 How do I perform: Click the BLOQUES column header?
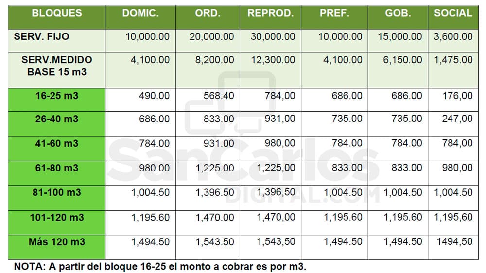point(57,17)
